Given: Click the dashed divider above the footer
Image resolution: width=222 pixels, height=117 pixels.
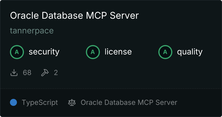Looking at the screenshot, I should pyautogui.click(x=111, y=88).
